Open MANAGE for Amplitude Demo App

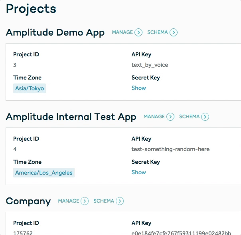point(122,32)
